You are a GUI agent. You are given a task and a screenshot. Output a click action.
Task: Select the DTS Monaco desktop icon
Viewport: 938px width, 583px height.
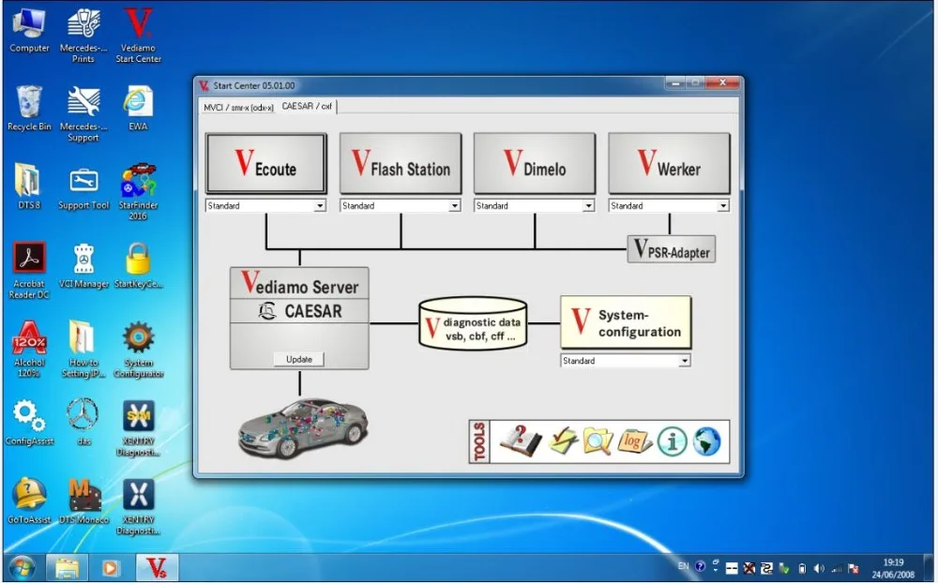coord(83,501)
